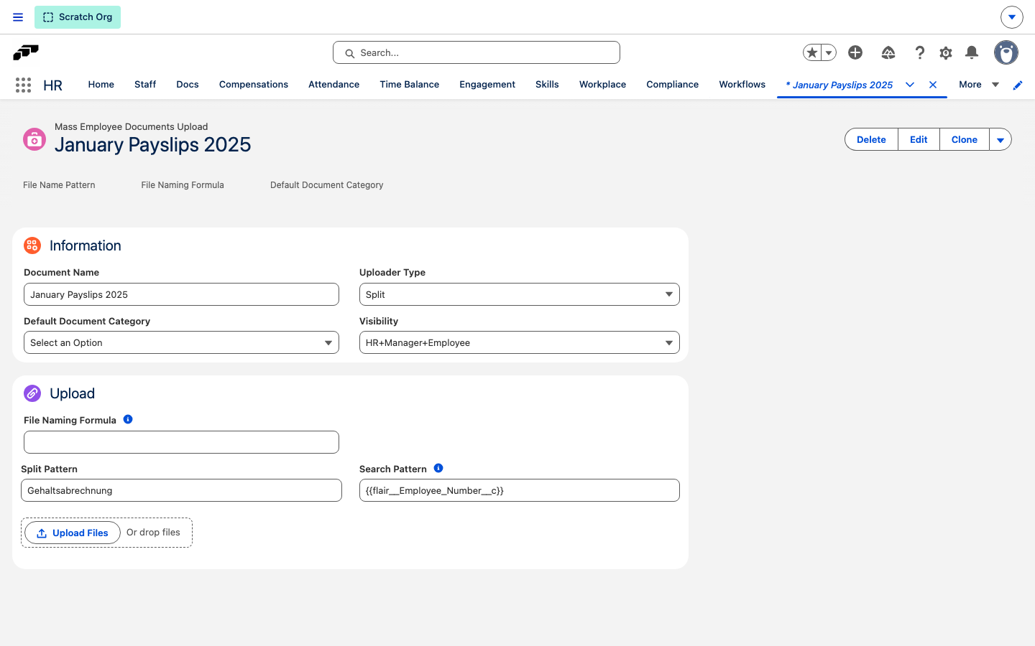This screenshot has height=646, width=1035.
Task: Expand the January Payslips tab chevron
Action: (910, 85)
